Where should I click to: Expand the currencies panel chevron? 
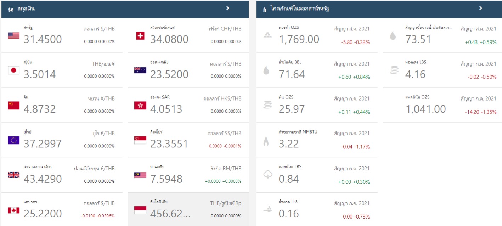[x=228, y=8]
